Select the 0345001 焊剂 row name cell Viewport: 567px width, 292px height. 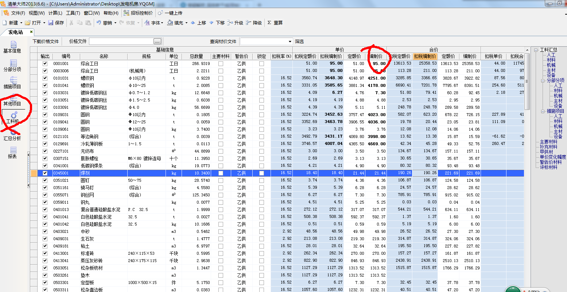pyautogui.click(x=104, y=173)
